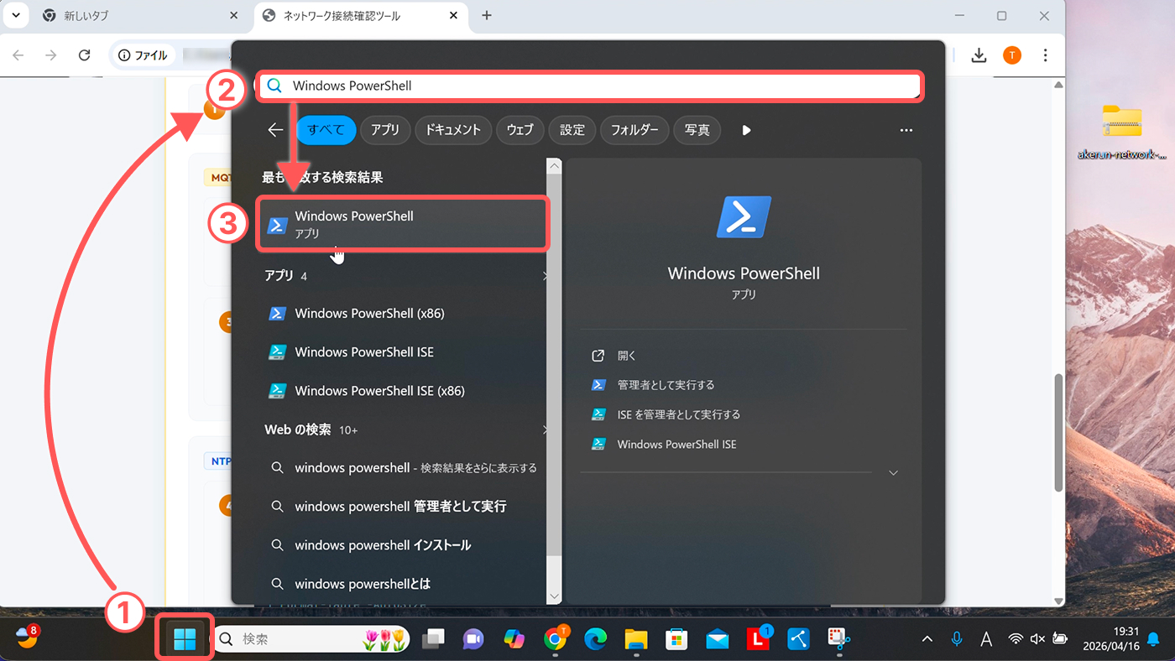The image size is (1175, 661).
Task: Switch to the 設定 filter tab
Action: (572, 130)
